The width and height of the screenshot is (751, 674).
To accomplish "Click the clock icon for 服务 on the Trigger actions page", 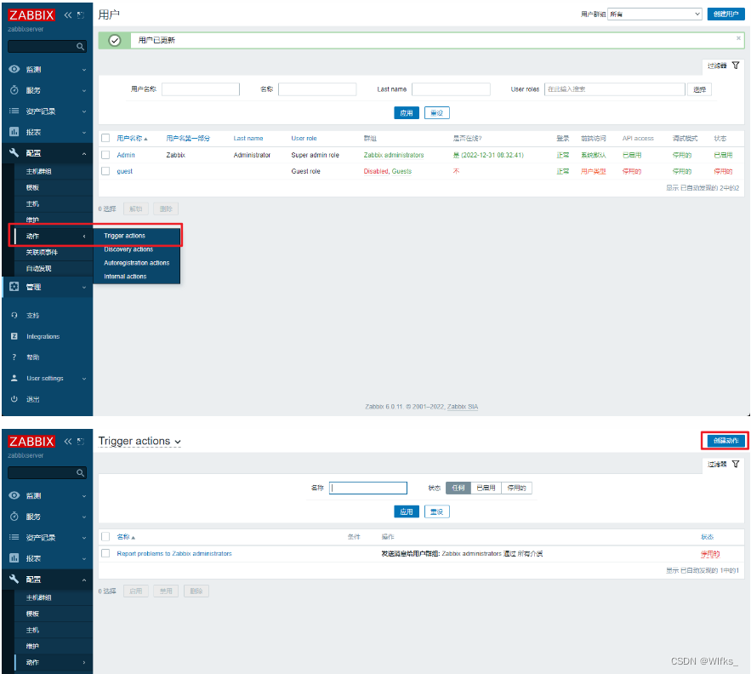I will [x=14, y=517].
